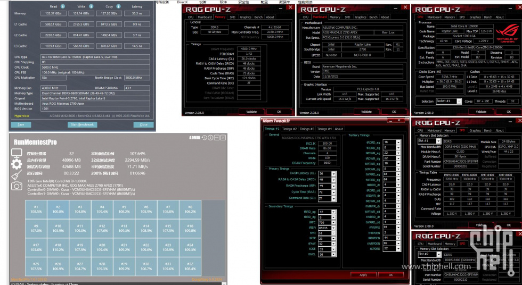Click Memory Read value 132.37 GB/s
Image resolution: width=522 pixels, height=285 pixels.
(x=53, y=13)
